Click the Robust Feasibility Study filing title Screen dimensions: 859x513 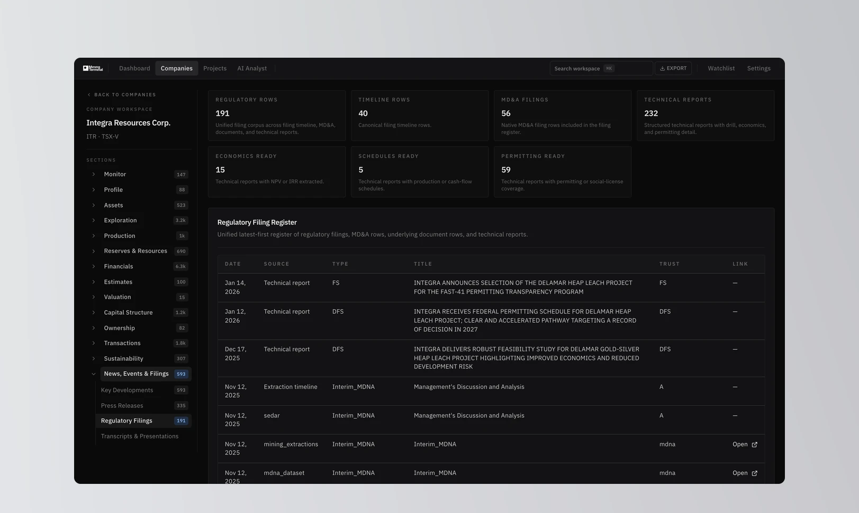(527, 358)
